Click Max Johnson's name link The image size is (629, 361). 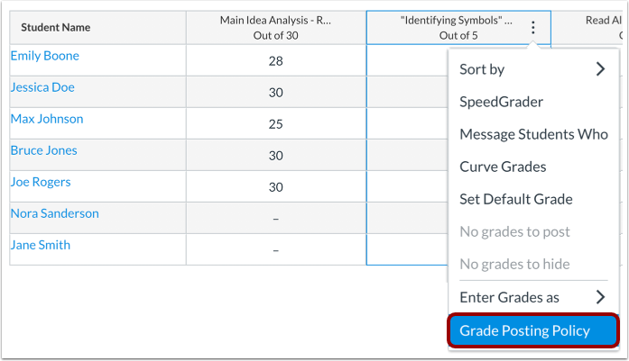pos(47,119)
